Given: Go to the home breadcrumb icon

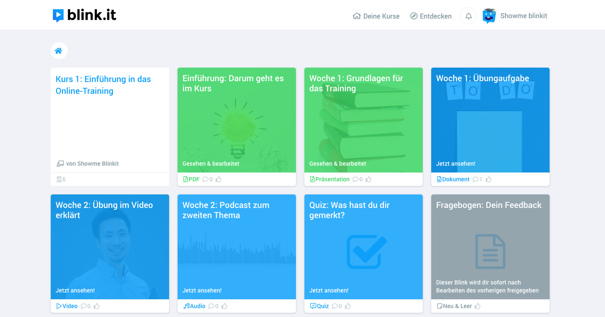Looking at the screenshot, I should click(59, 51).
